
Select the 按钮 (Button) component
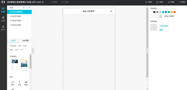point(26,83)
